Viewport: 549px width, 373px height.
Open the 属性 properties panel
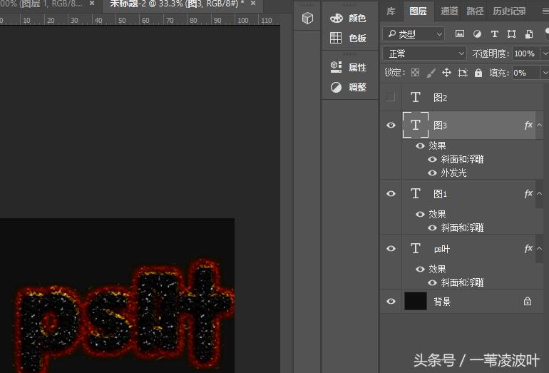348,67
